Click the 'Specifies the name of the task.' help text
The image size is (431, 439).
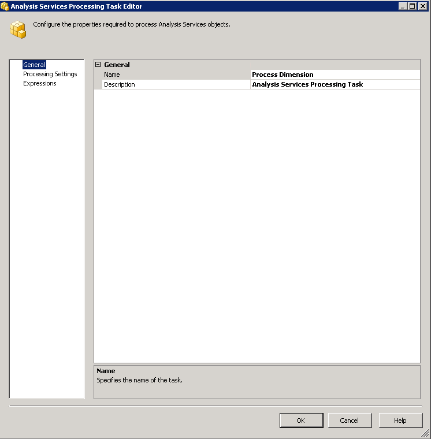click(x=139, y=380)
